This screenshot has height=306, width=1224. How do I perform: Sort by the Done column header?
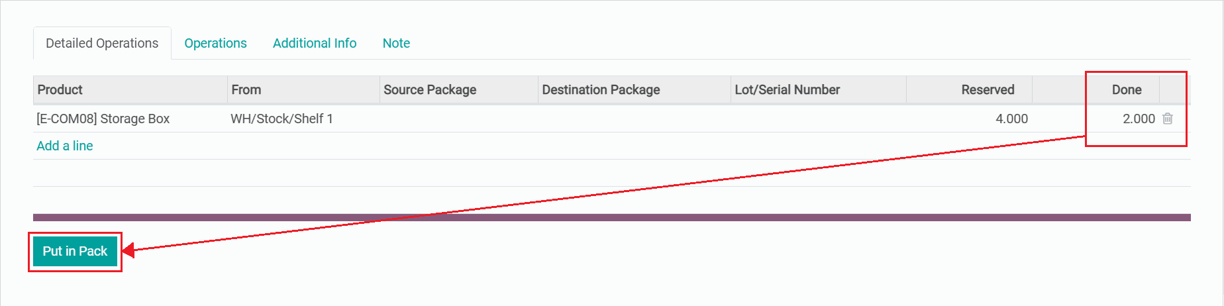(x=1126, y=89)
